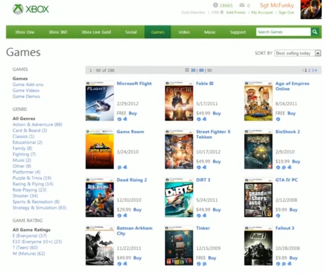This screenshot has width=325, height=273.
Task: Show 60 items per page
Action: [x=201, y=70]
